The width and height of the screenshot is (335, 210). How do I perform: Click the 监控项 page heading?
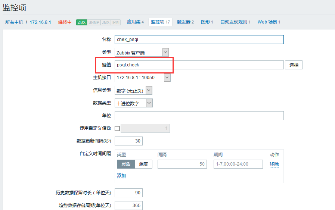pos(15,8)
